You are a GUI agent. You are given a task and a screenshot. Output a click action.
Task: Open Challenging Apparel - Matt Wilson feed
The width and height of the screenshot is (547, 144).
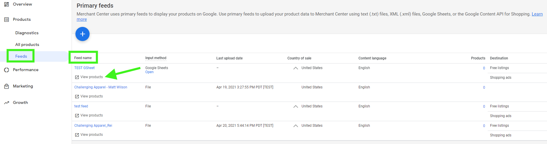pyautogui.click(x=101, y=87)
